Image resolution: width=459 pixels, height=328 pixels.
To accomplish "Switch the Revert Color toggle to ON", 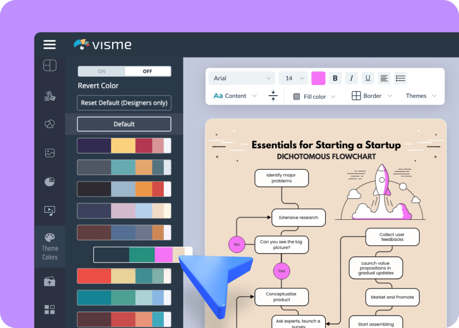I will 101,71.
